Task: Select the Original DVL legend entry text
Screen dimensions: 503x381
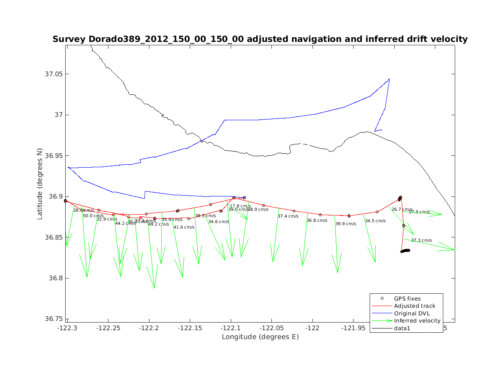Action: click(413, 314)
